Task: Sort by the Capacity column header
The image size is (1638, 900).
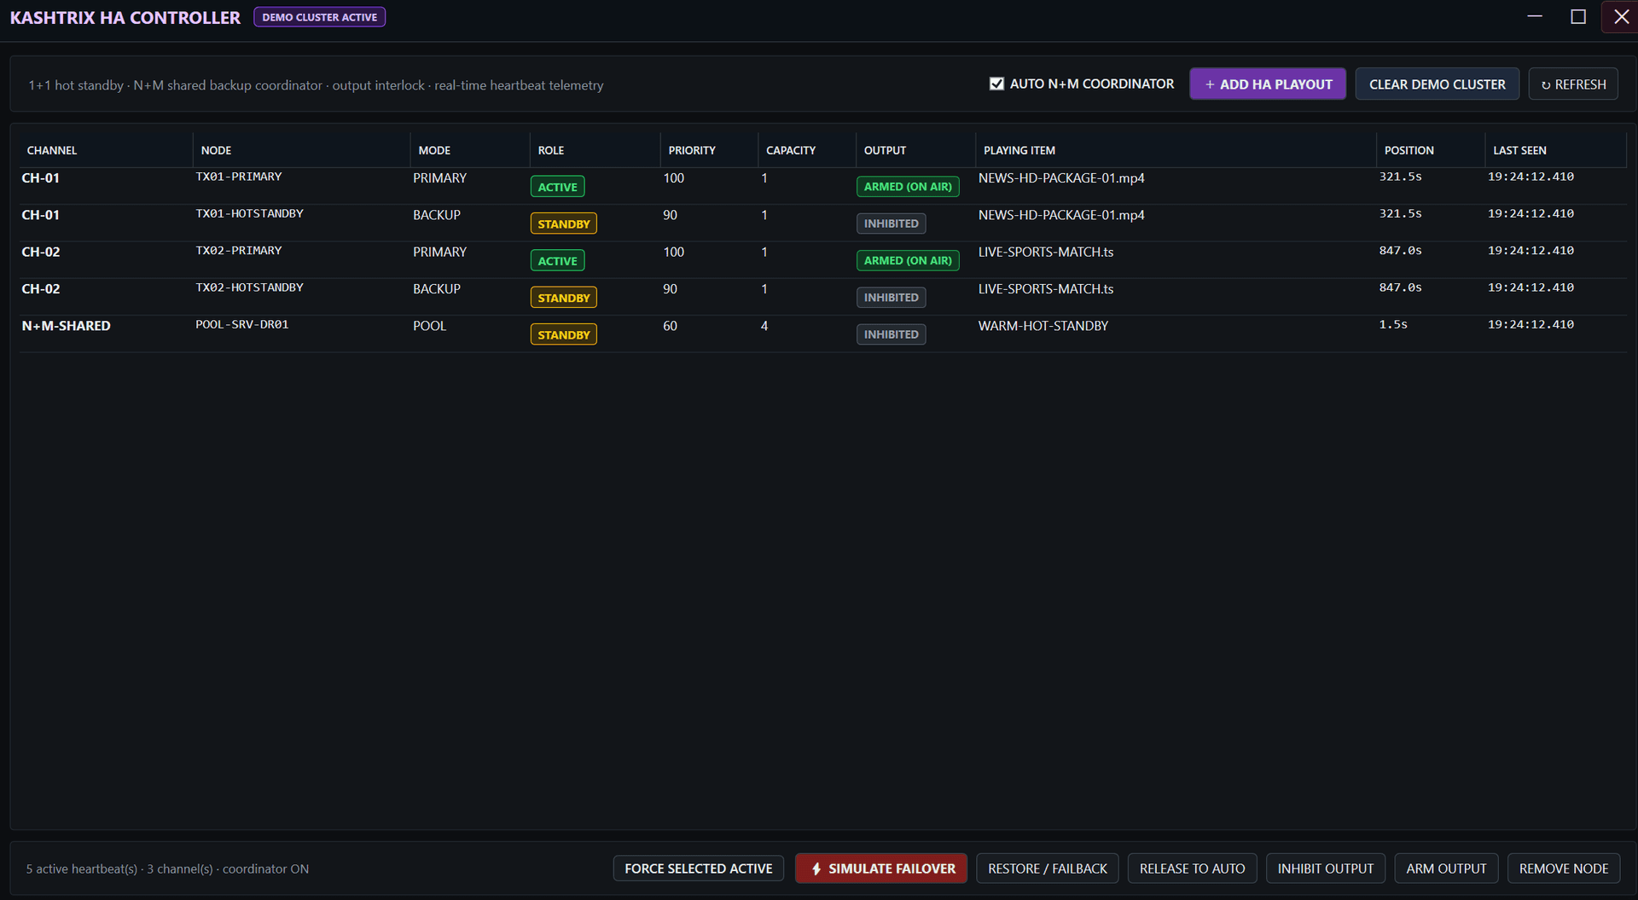Action: (807, 150)
